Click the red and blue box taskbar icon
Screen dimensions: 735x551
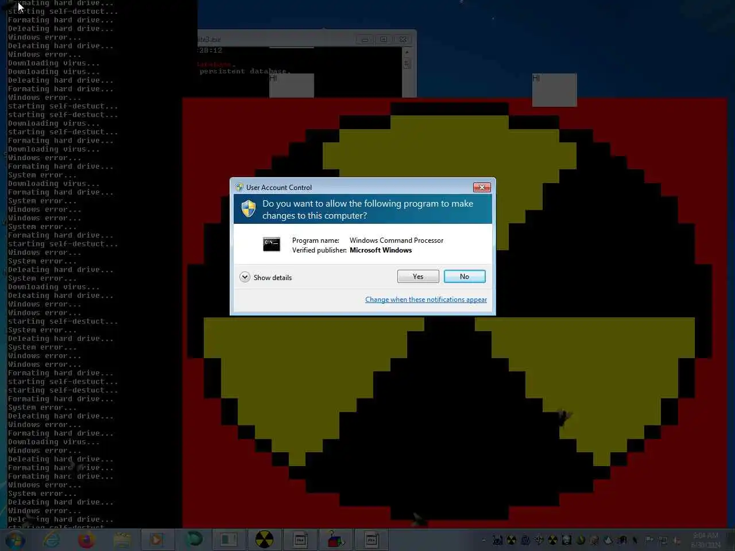[x=335, y=540]
